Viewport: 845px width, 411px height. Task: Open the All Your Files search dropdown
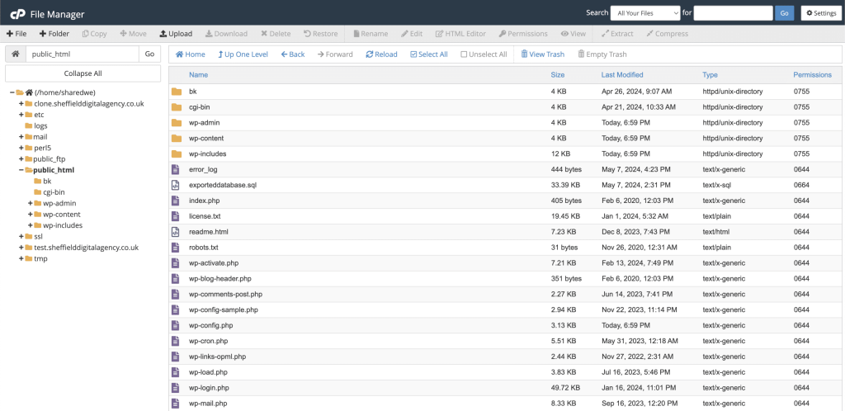pos(645,13)
